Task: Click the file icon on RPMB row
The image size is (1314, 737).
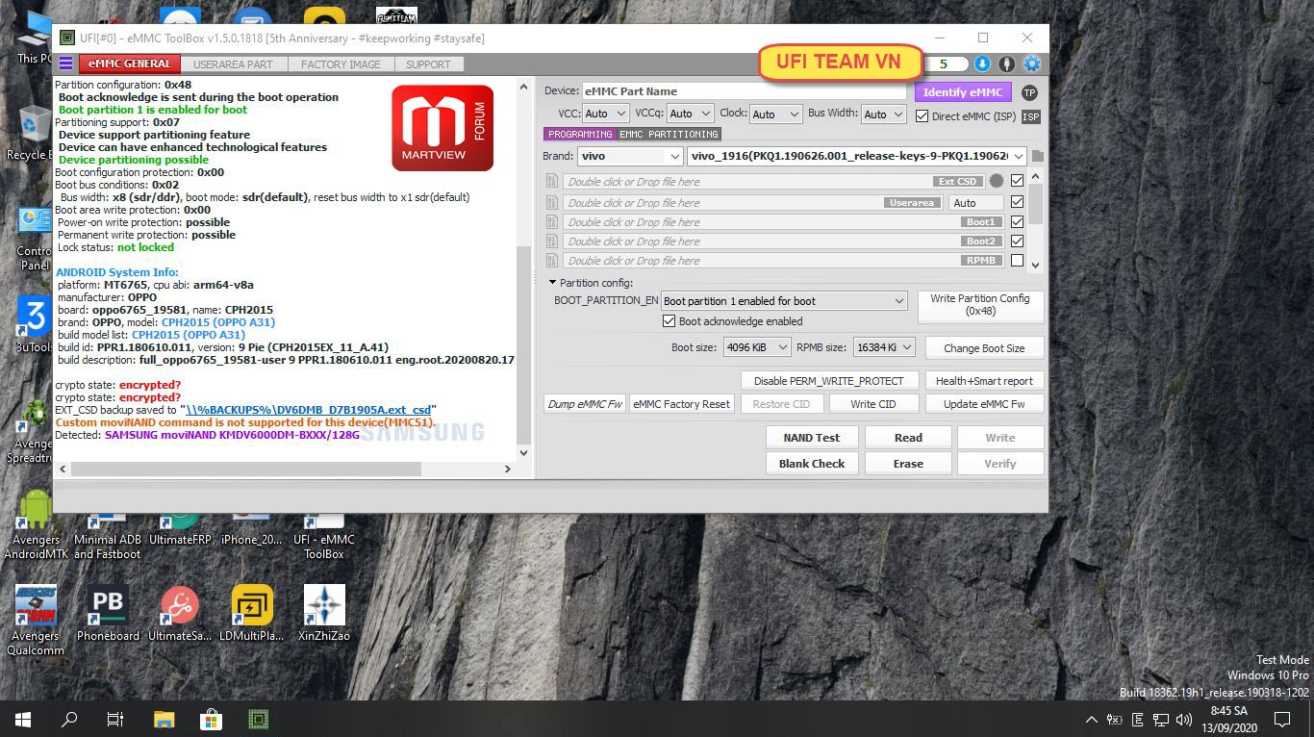Action: point(552,261)
